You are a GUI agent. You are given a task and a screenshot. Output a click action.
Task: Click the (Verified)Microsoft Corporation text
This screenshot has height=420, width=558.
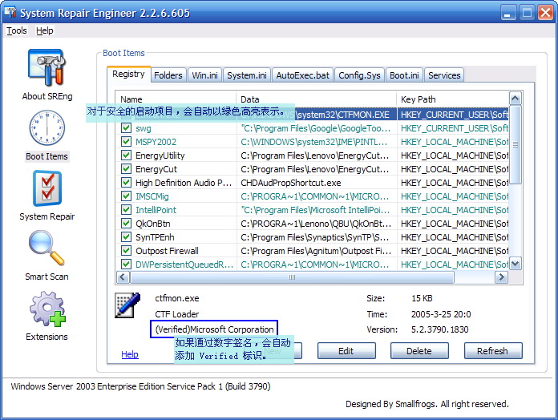point(214,329)
